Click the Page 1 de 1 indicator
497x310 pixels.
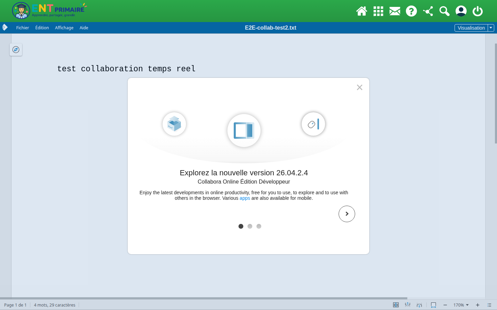click(15, 305)
